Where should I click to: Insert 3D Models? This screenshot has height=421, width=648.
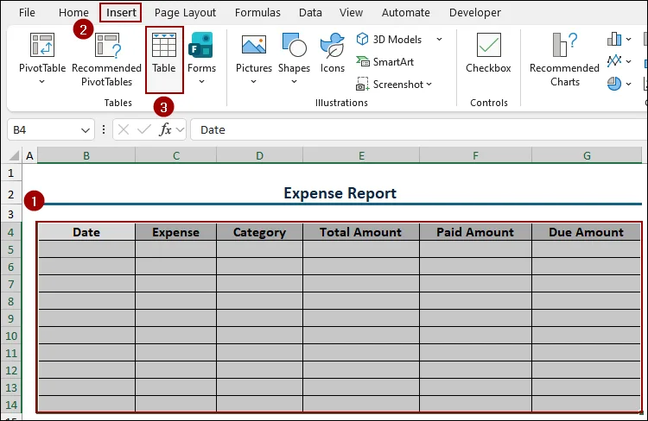[x=389, y=39]
